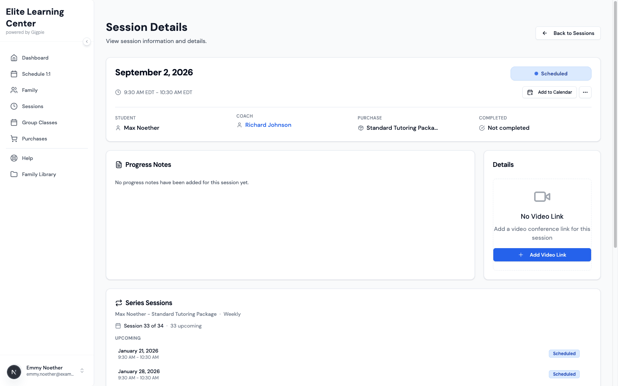Open coach Richard Johnson's profile link
618x386 pixels.
click(x=268, y=125)
